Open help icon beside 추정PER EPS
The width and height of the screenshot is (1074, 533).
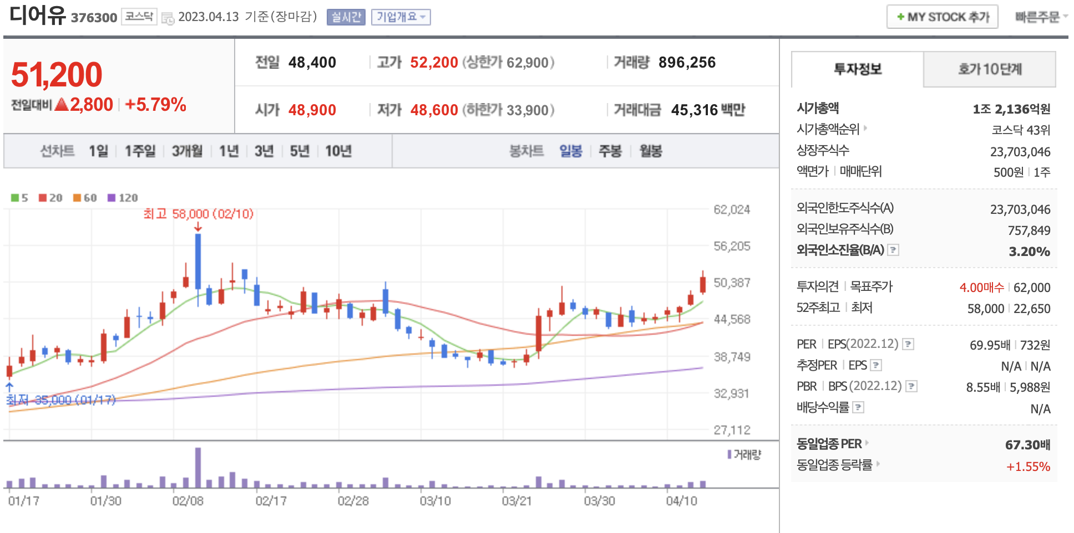(x=876, y=365)
